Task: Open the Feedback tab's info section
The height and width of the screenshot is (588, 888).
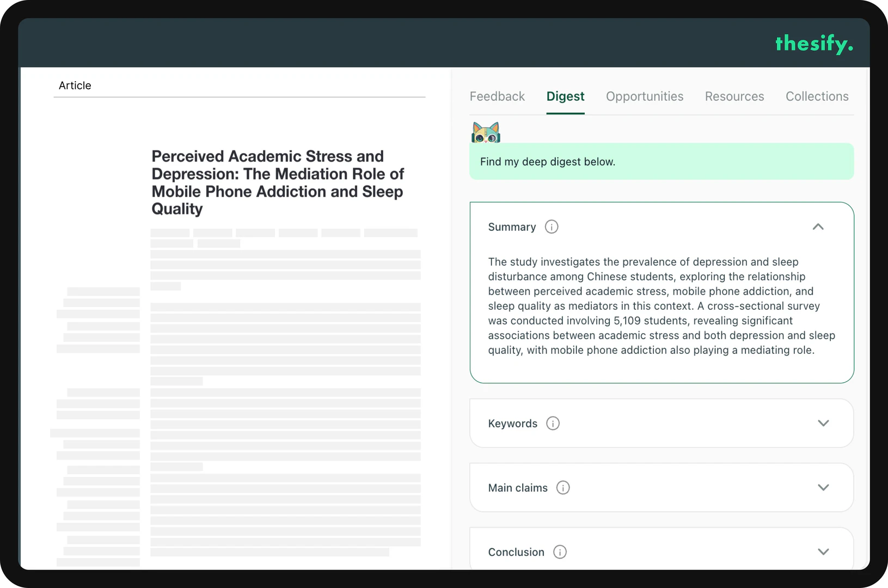Action: [497, 96]
